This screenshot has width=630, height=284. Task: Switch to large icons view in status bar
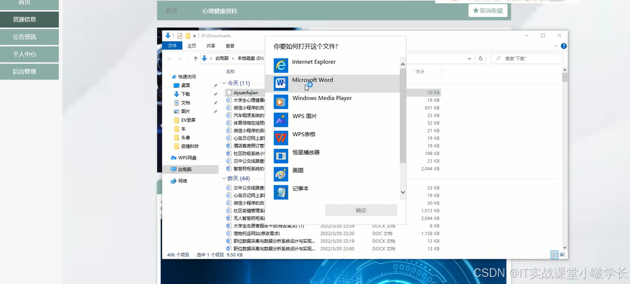coord(562,255)
